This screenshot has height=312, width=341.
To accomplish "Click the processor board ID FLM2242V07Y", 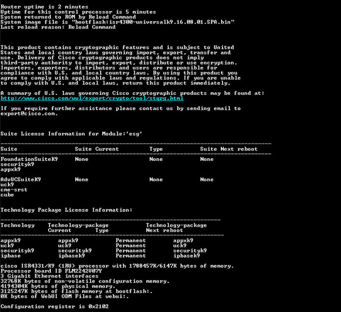I will click(83, 271).
